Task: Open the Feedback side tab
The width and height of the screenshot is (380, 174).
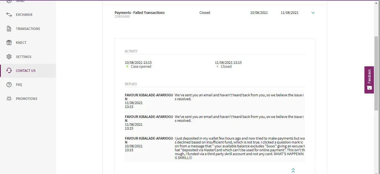Action: click(369, 80)
